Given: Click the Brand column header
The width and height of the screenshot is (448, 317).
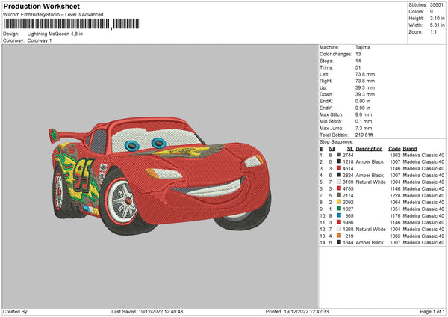Looking at the screenshot, I should (x=411, y=148).
